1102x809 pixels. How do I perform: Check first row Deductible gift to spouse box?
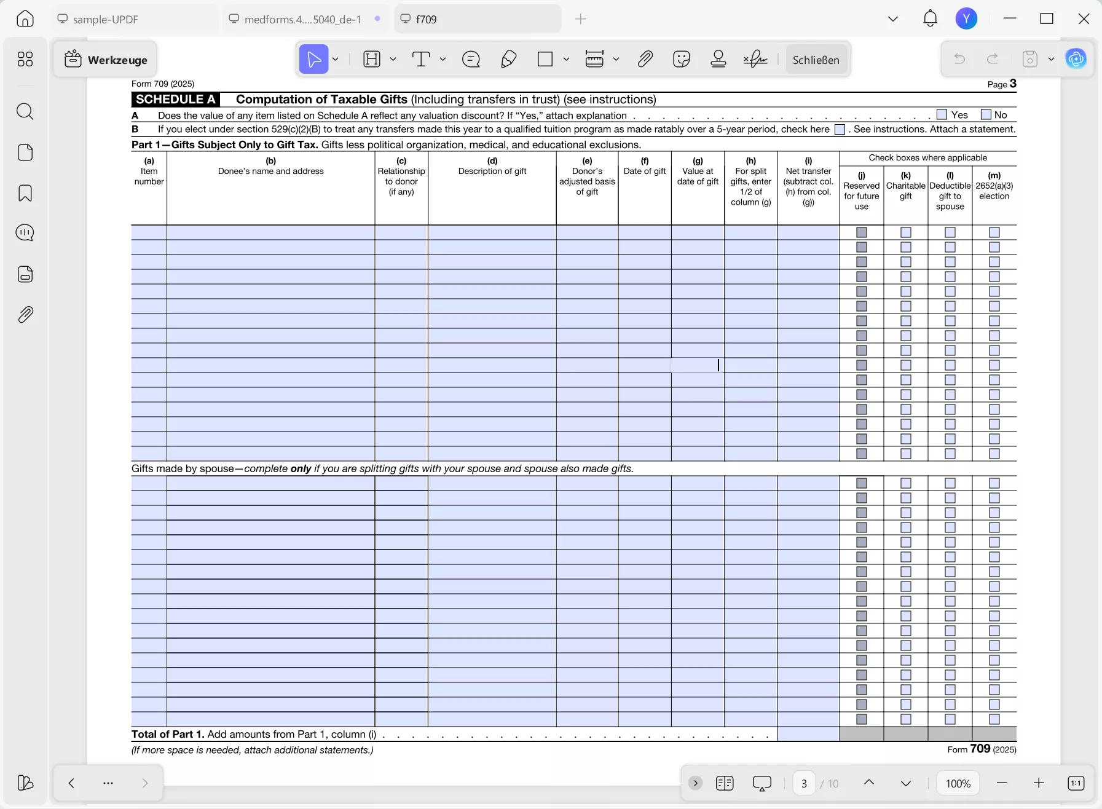click(950, 232)
